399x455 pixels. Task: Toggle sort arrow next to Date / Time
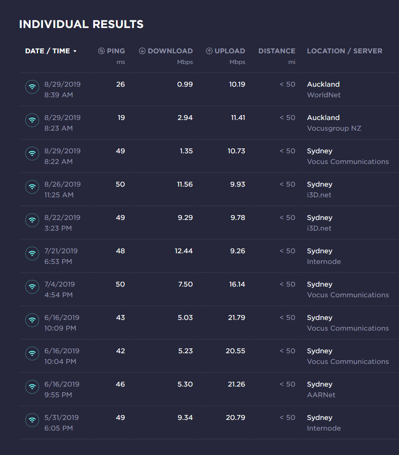point(75,51)
